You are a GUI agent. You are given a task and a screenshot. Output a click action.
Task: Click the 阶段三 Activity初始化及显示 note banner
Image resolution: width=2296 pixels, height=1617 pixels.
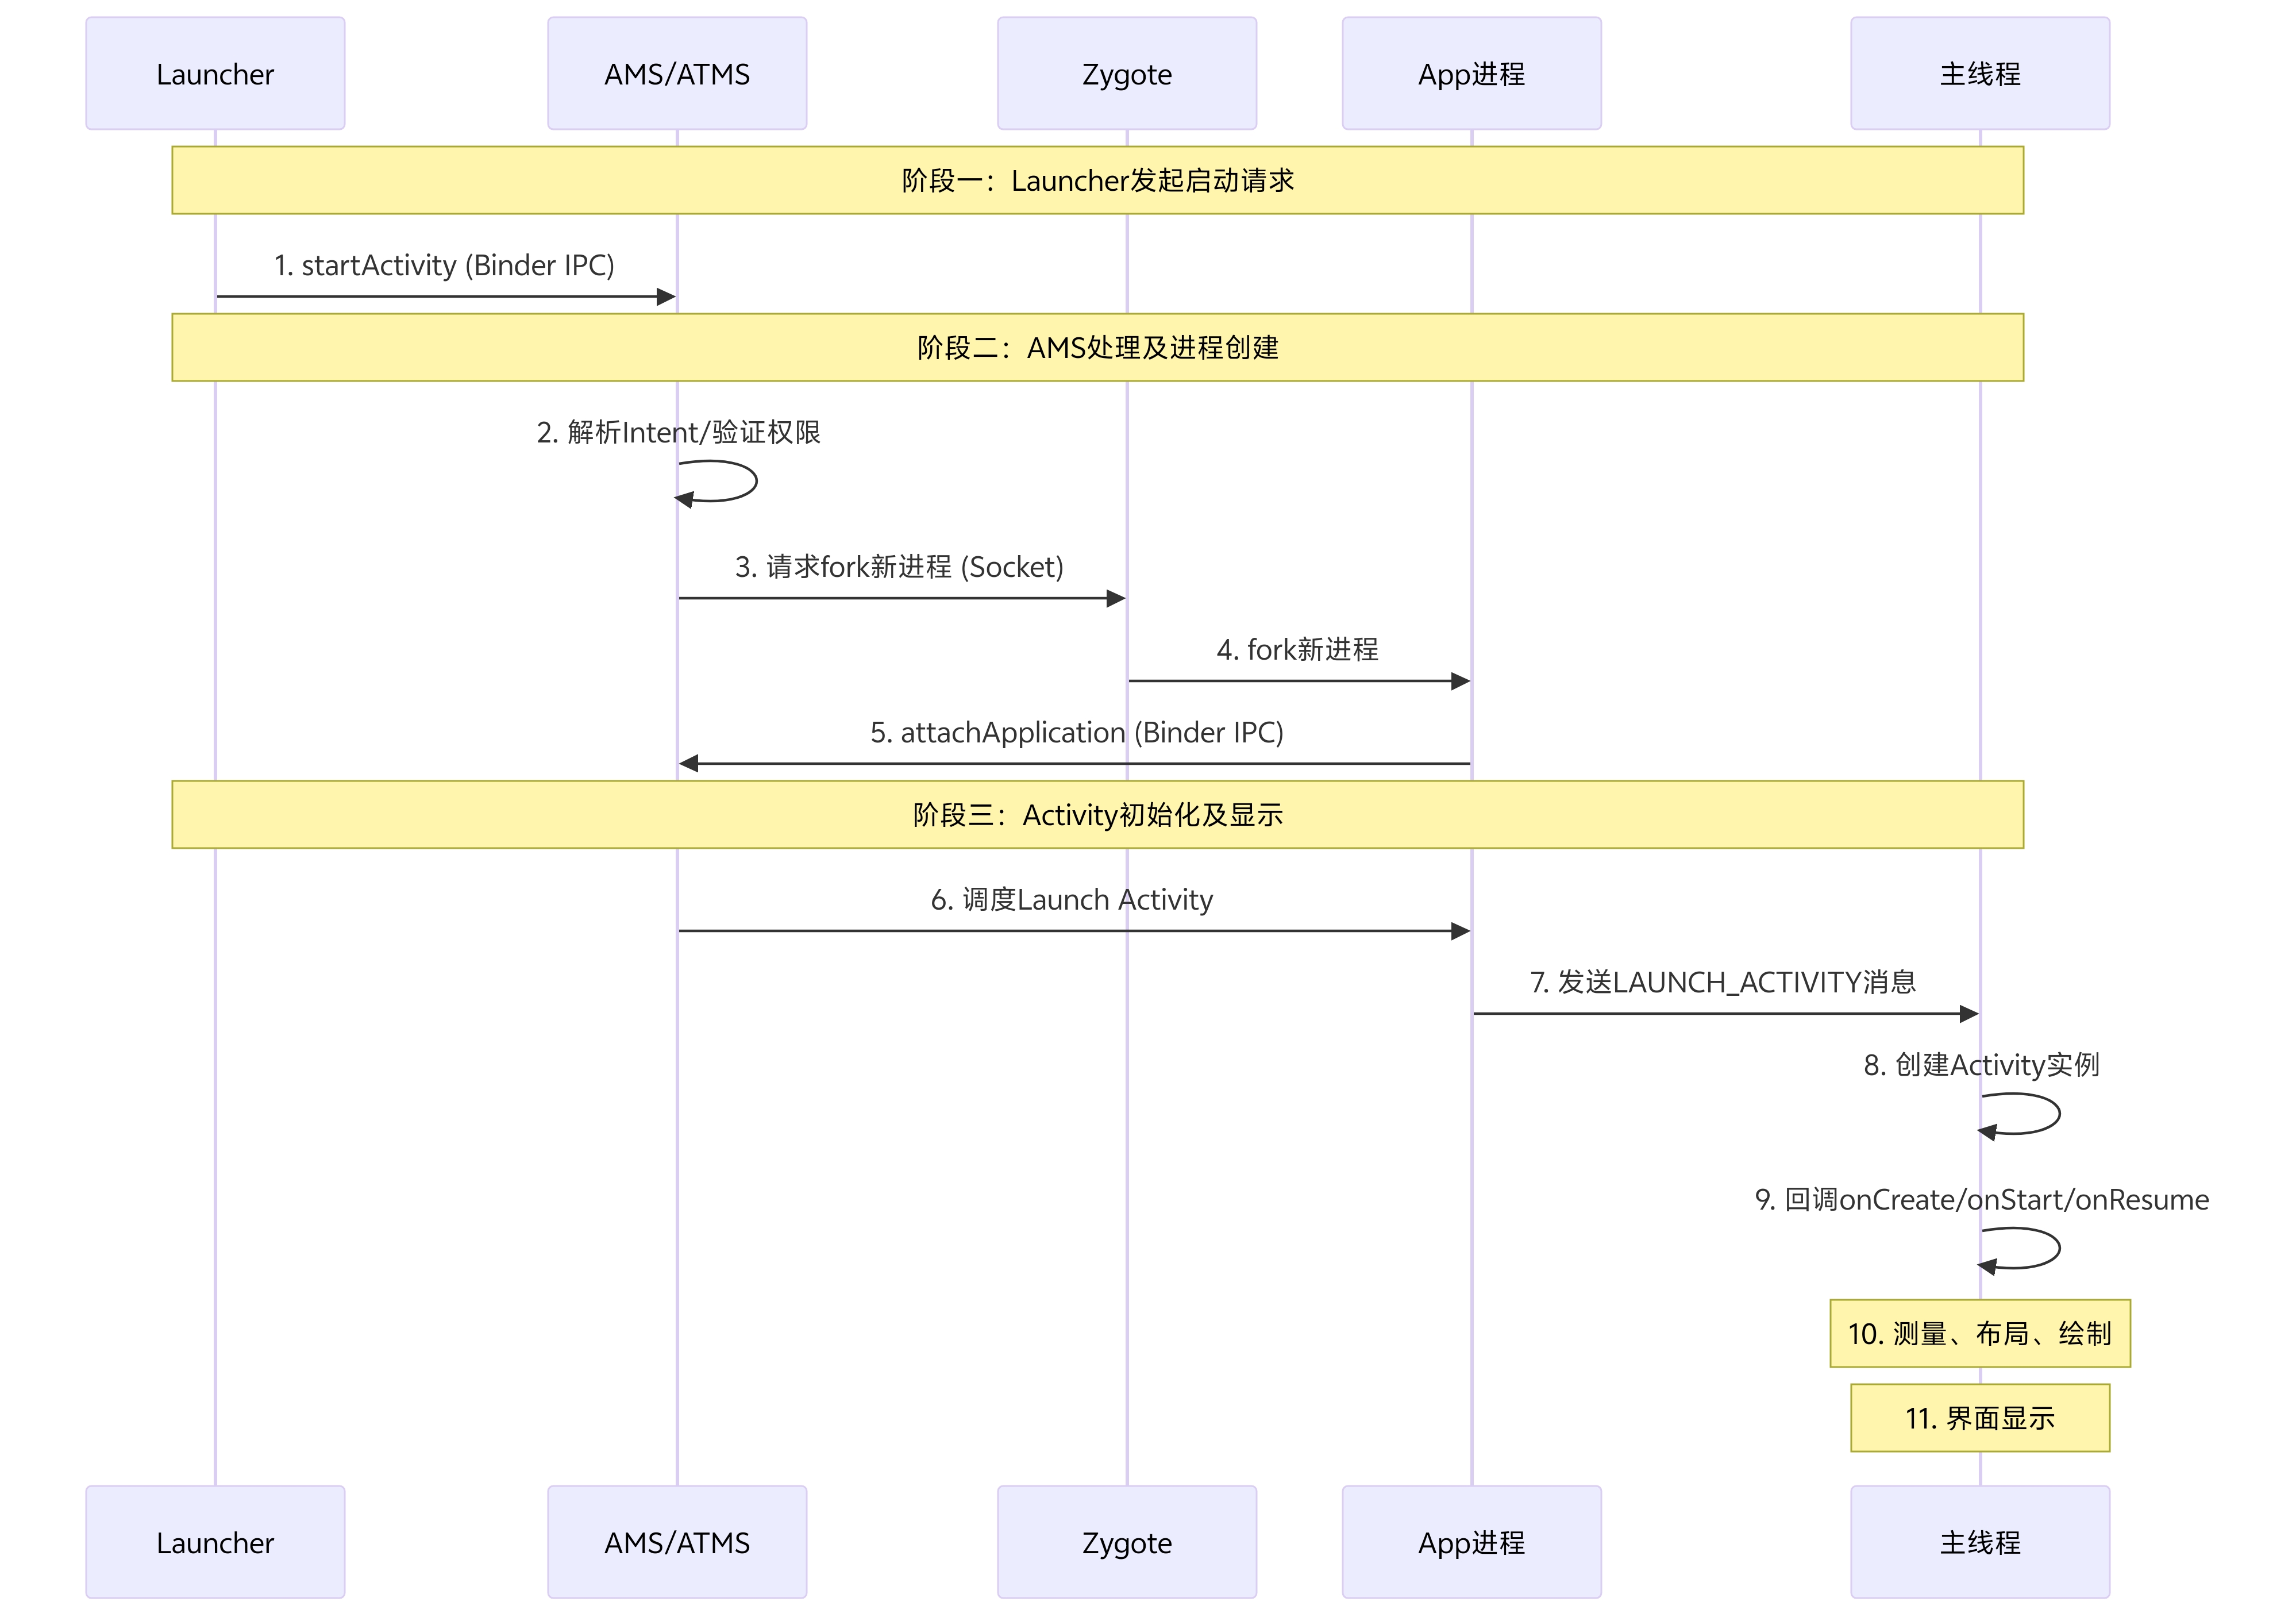(x=1097, y=814)
